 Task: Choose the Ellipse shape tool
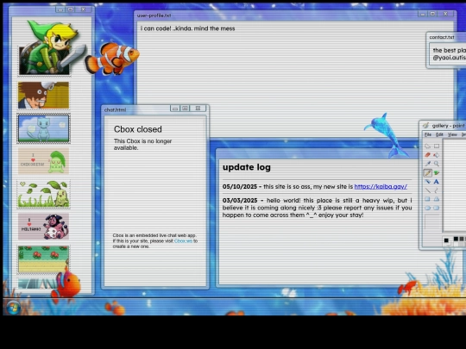[x=428, y=208]
